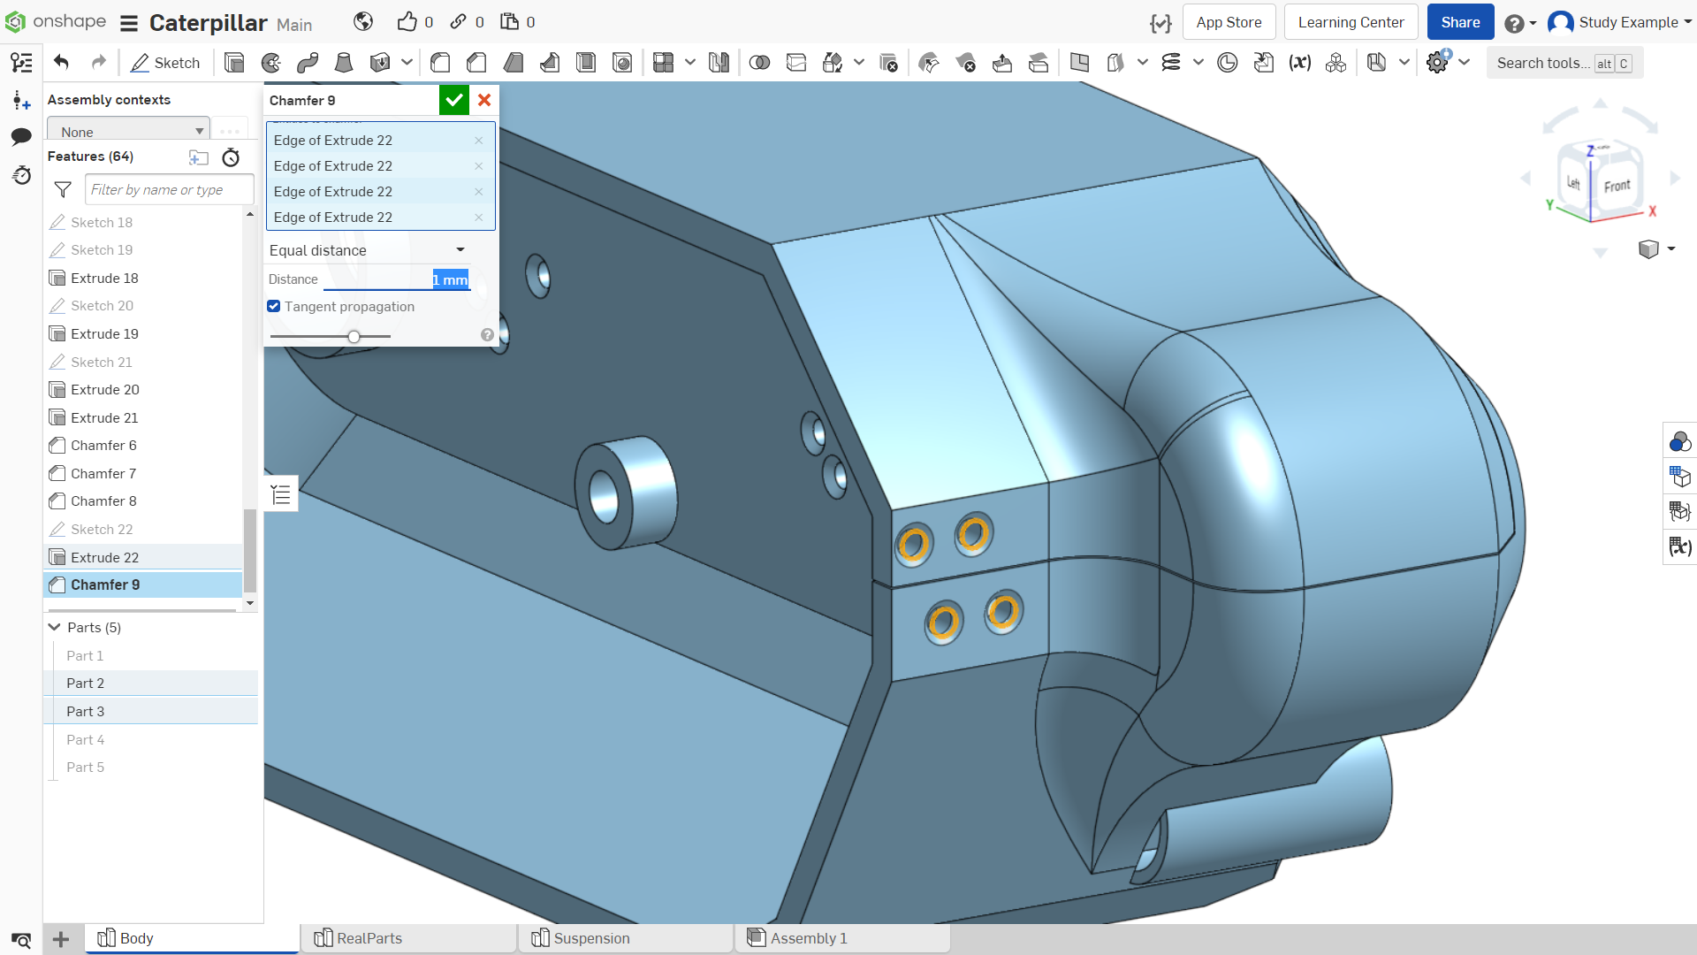Screen dimensions: 1697x955
Task: Select the Hole tool icon
Action: 622,63
